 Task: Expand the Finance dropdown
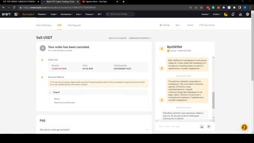point(90,14)
